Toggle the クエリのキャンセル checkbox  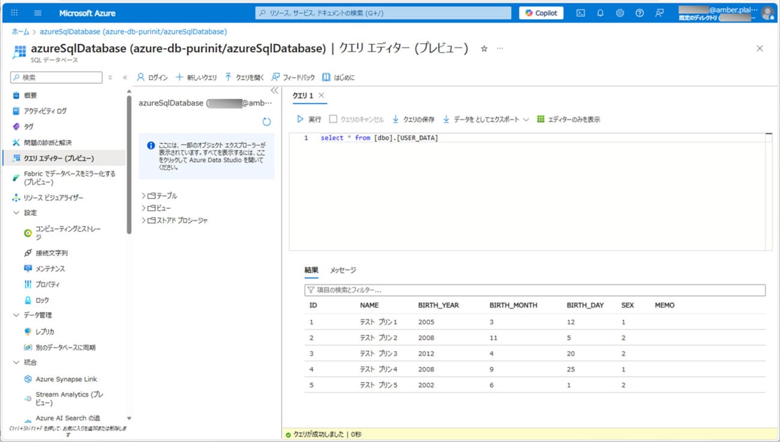[x=333, y=120]
